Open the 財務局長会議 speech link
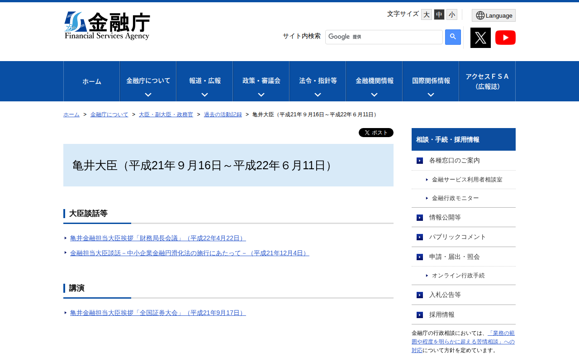The height and width of the screenshot is (362, 579). (x=158, y=238)
